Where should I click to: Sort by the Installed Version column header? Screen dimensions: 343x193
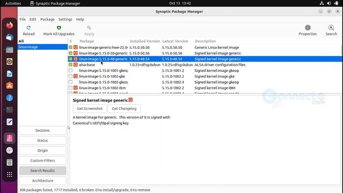click(x=145, y=41)
